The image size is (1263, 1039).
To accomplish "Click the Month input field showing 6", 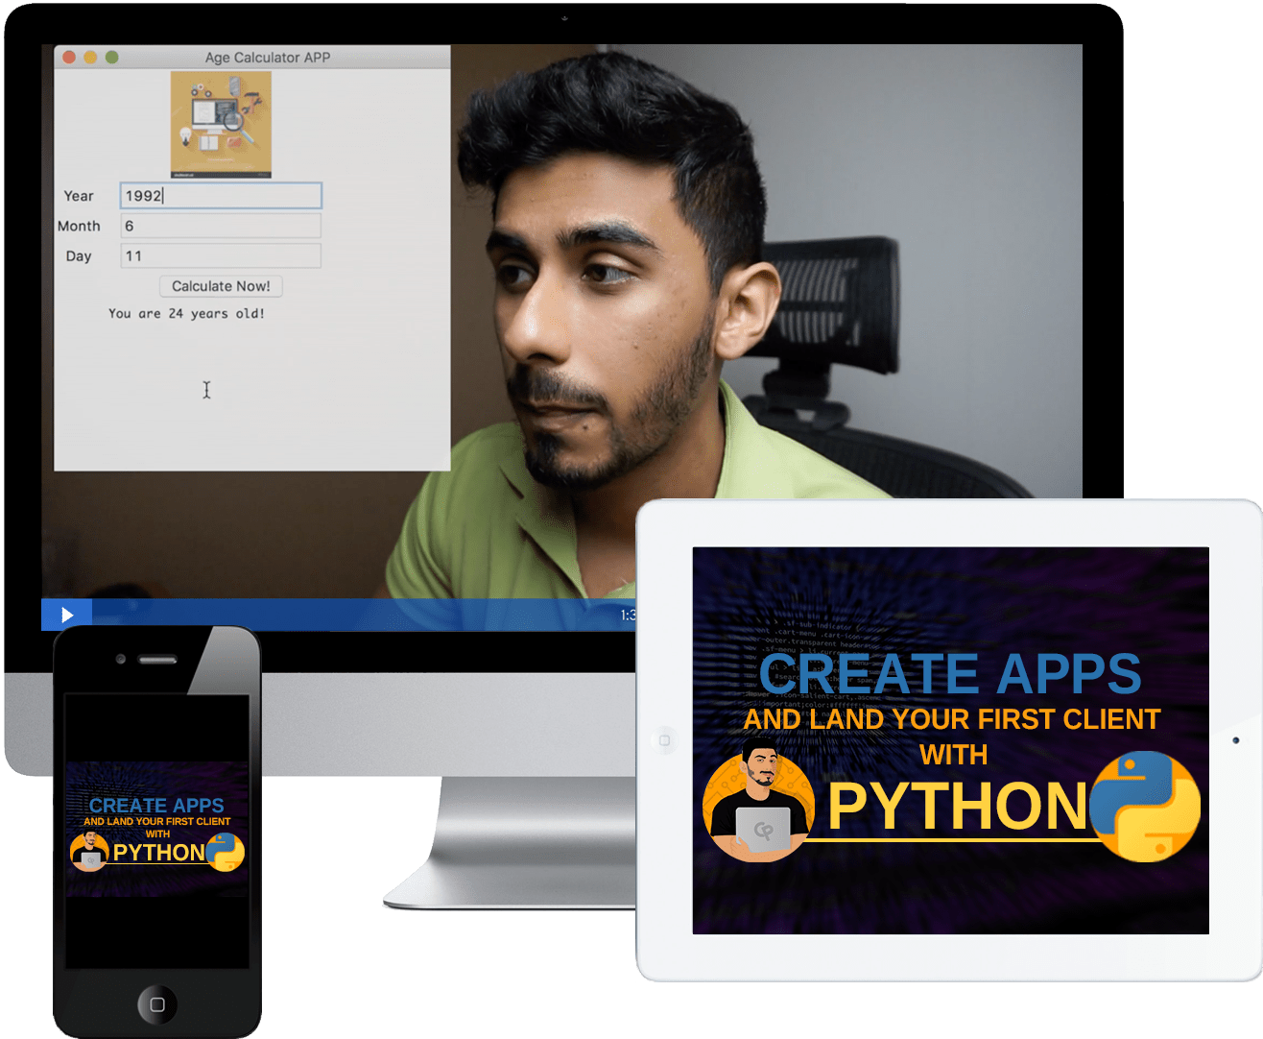I will (221, 226).
